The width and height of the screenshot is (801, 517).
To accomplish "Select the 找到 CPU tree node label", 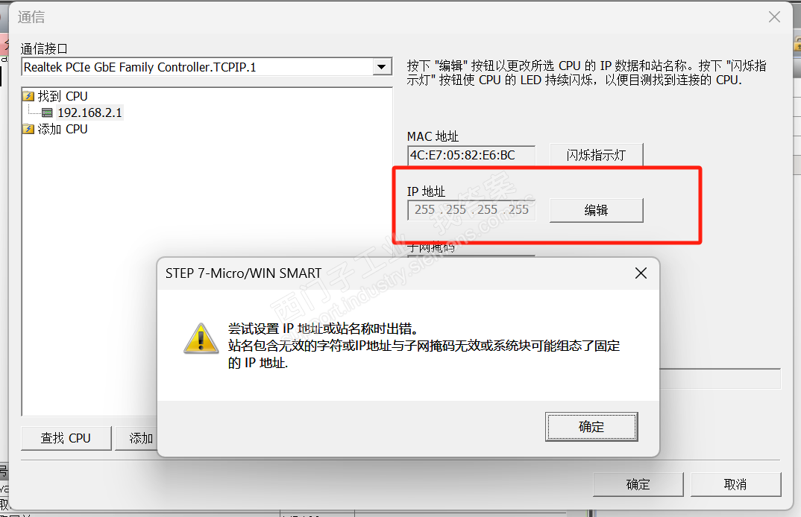I will pos(63,96).
